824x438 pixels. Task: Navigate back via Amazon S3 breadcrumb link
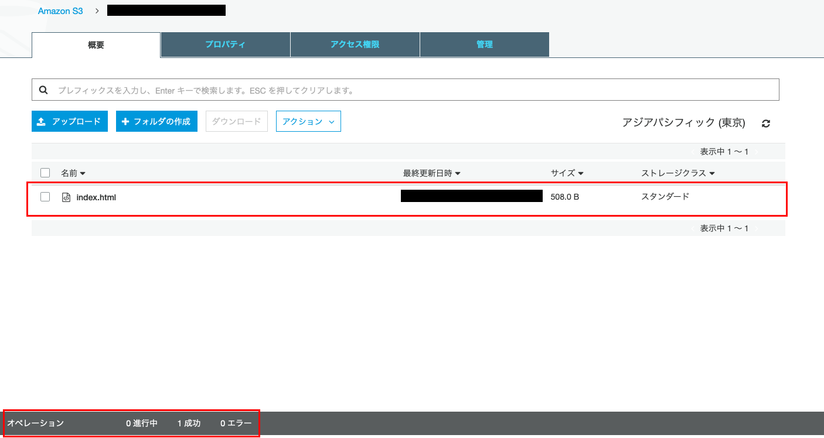[60, 10]
